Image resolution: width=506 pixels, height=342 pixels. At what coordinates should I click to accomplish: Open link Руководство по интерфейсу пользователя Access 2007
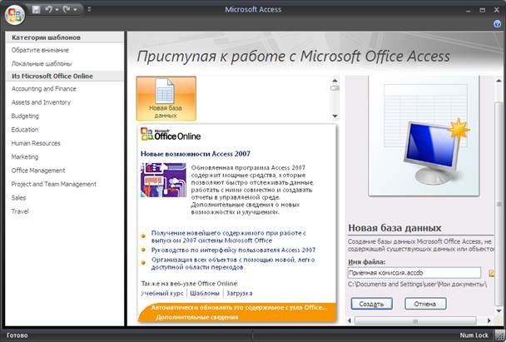[x=233, y=250]
